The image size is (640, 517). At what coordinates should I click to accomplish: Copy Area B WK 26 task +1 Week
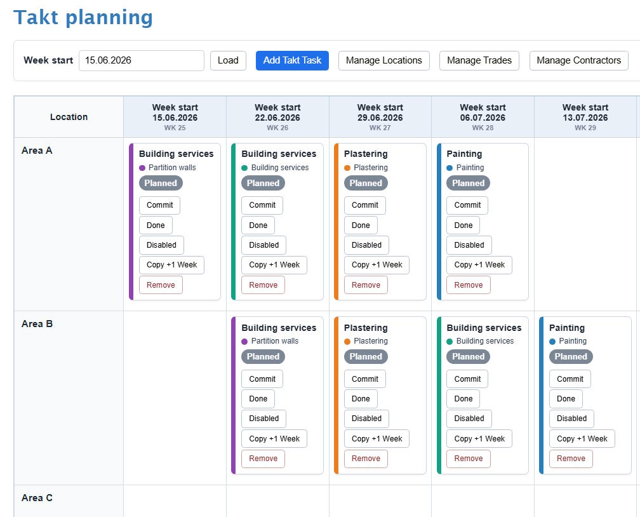[274, 439]
